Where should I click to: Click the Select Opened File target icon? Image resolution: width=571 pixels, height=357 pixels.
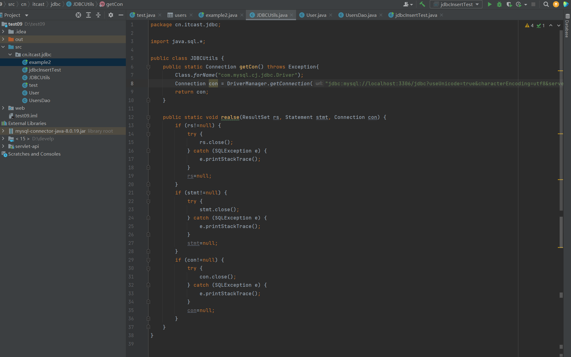pyautogui.click(x=78, y=15)
